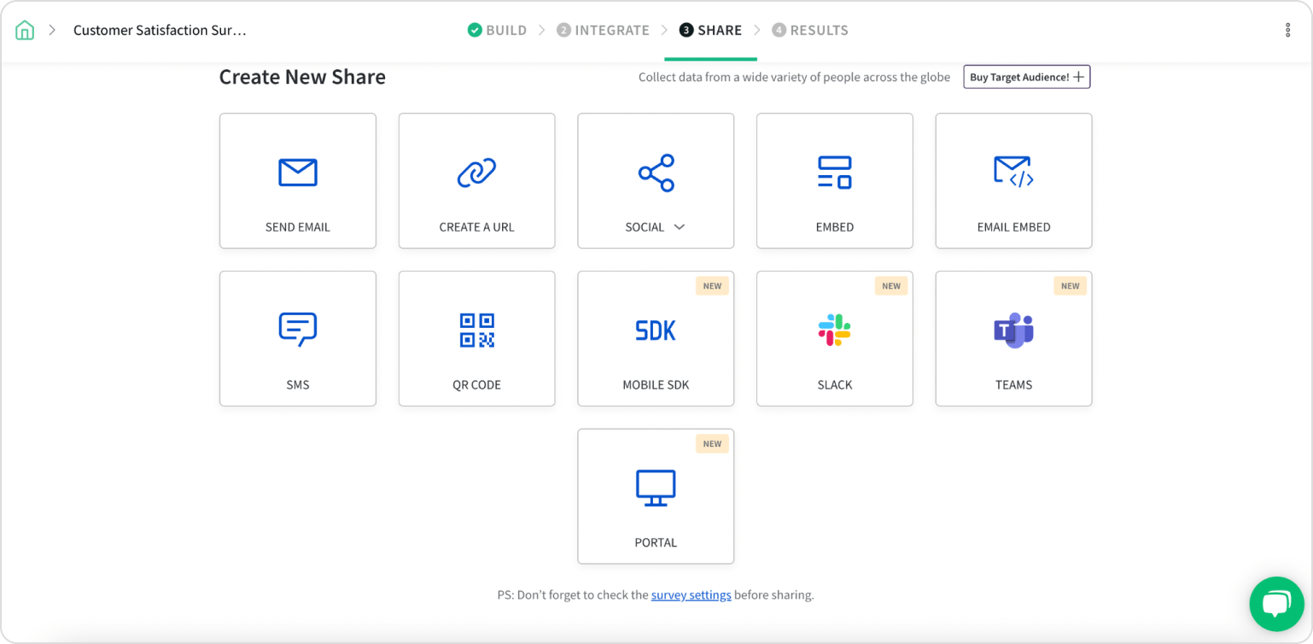Expand the Social options chevron
The height and width of the screenshot is (644, 1313).
coord(680,227)
